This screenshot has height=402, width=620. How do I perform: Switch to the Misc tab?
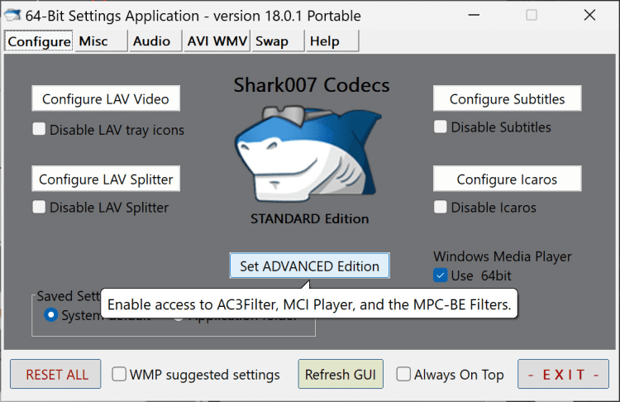[93, 41]
